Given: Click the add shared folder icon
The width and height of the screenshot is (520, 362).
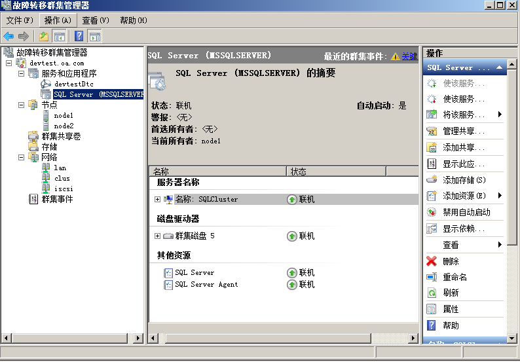Looking at the screenshot, I should pos(432,147).
